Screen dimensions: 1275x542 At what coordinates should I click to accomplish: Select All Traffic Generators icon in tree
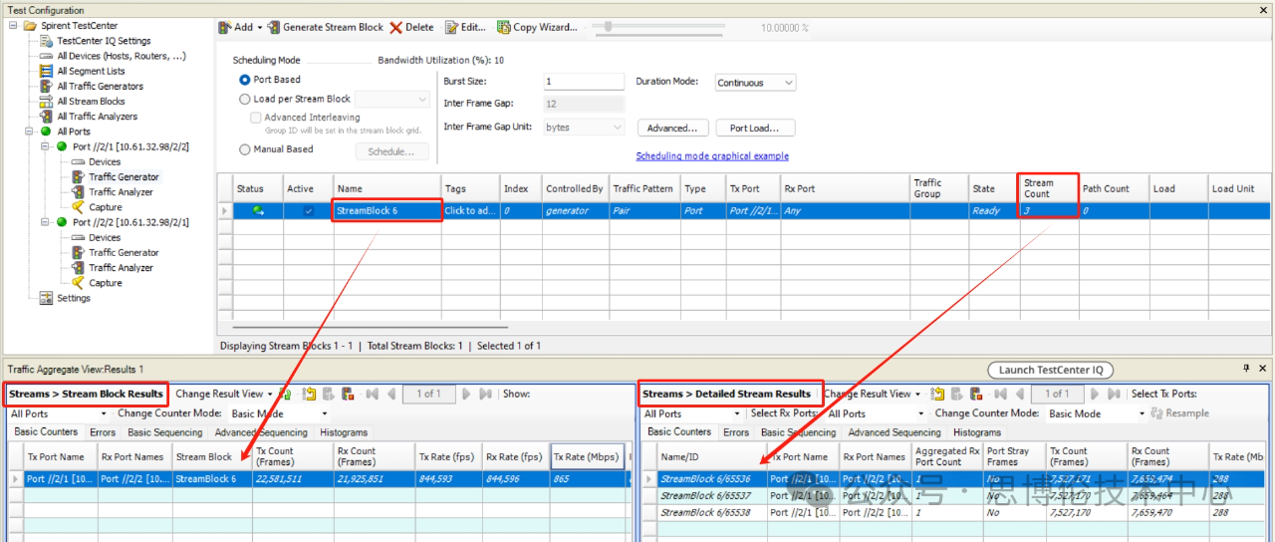pyautogui.click(x=47, y=87)
